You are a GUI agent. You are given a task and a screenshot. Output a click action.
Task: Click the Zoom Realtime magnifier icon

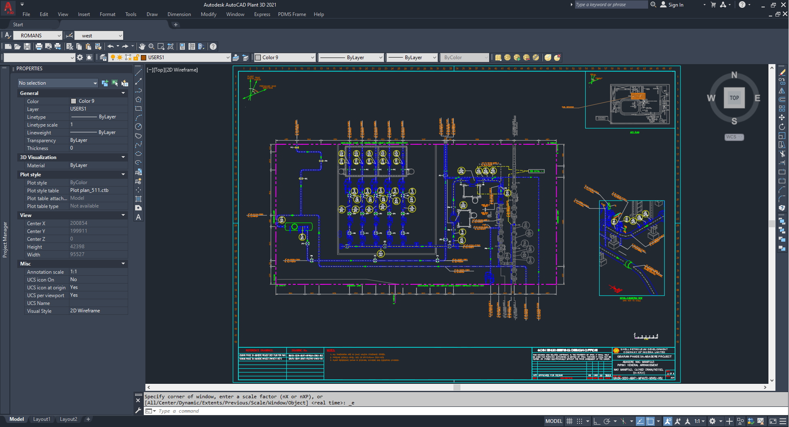(x=152, y=46)
